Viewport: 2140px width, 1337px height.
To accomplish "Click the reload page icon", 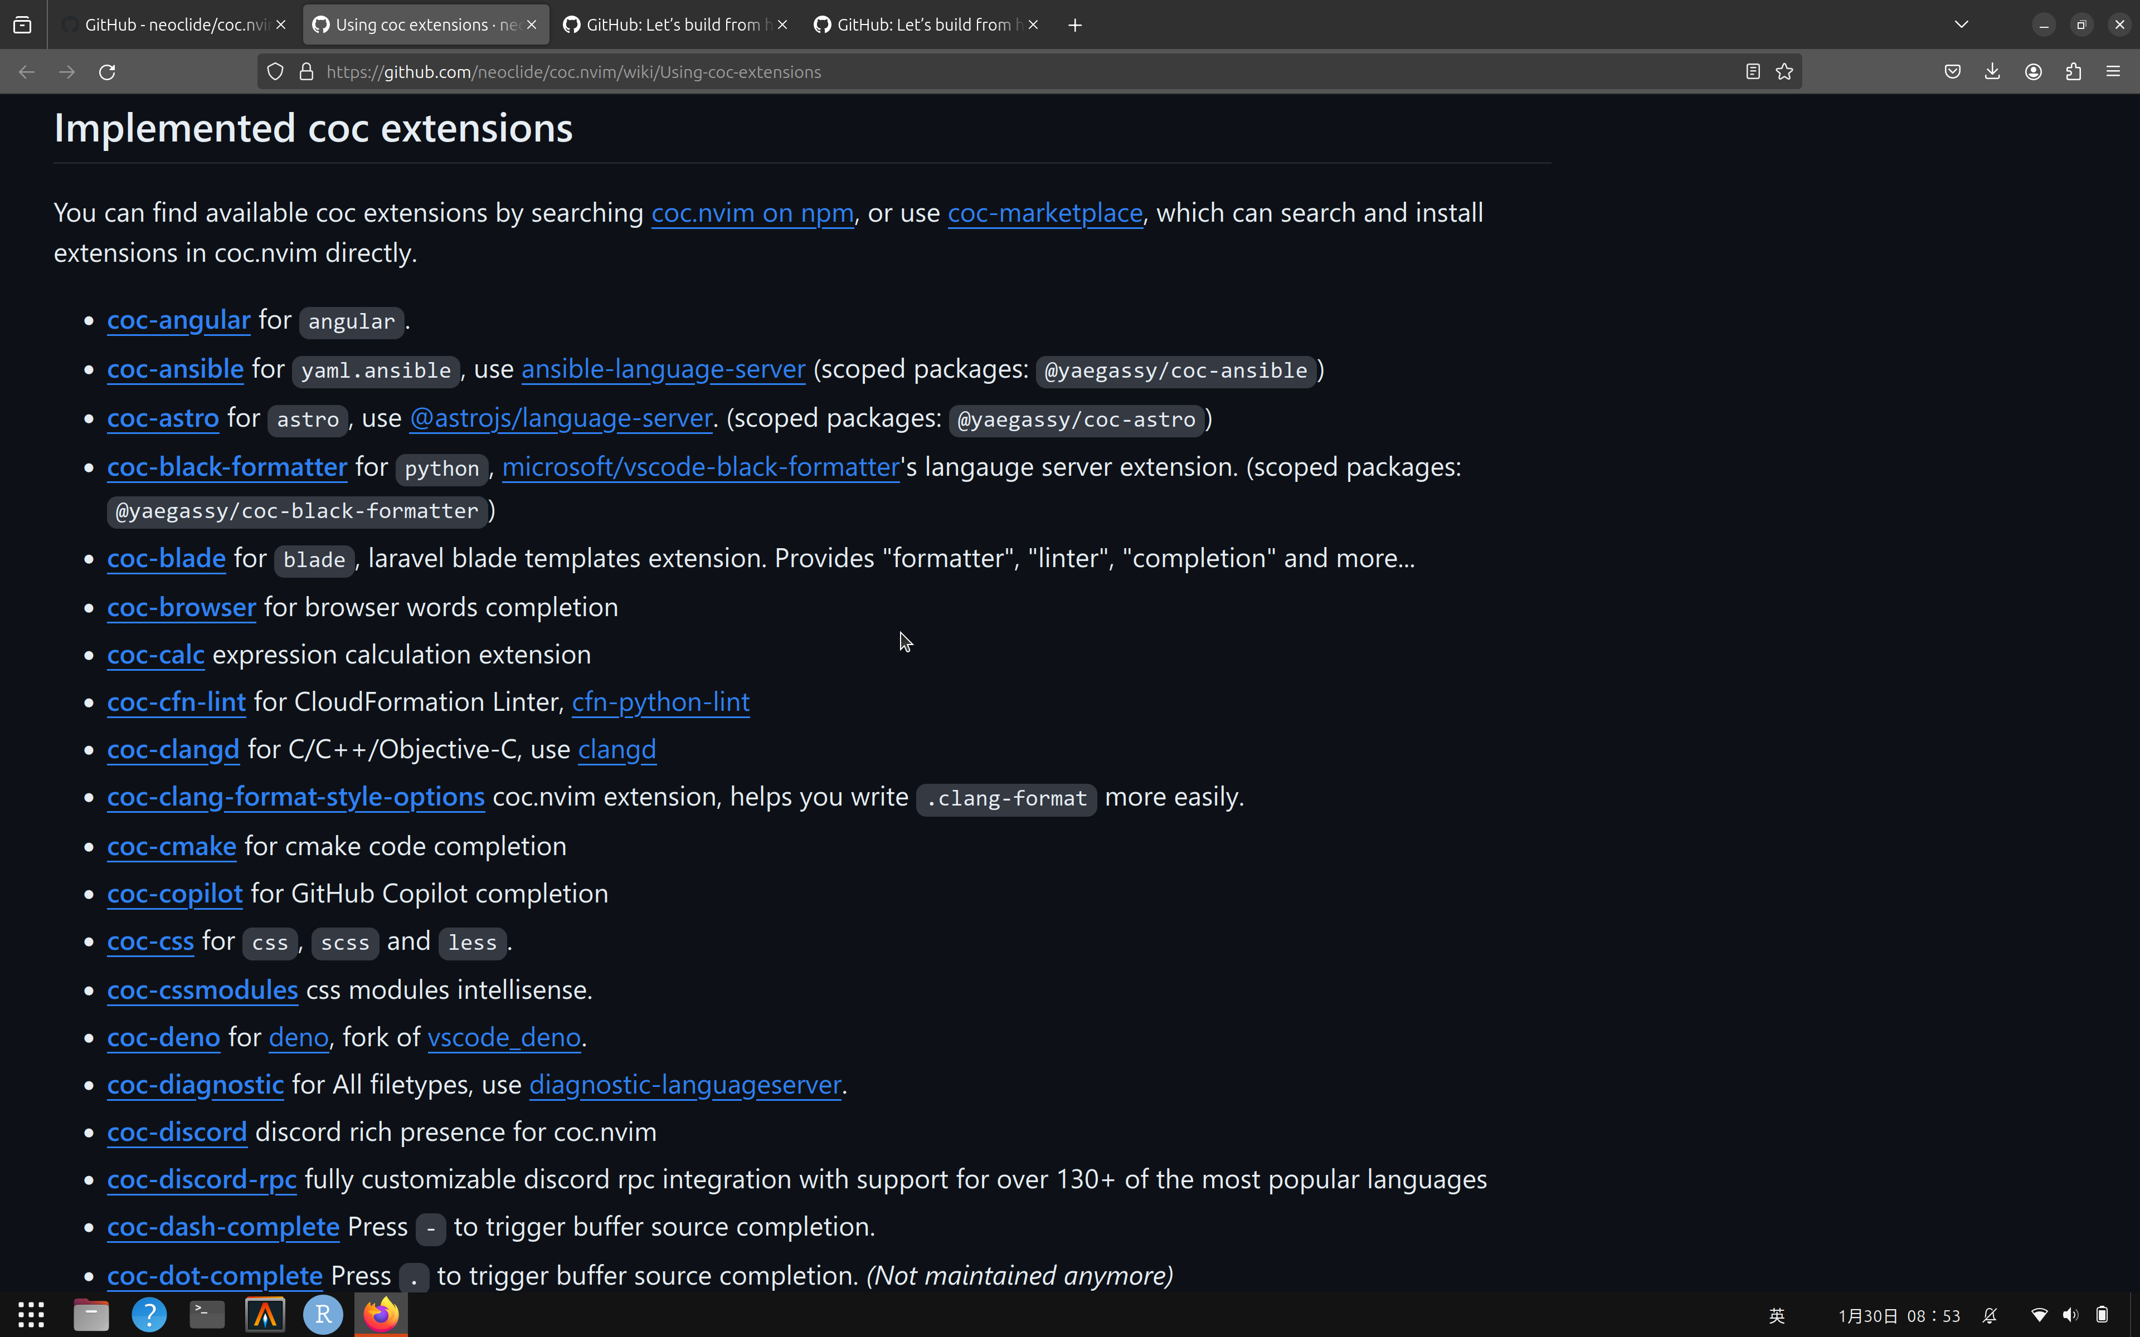I will 107,72.
